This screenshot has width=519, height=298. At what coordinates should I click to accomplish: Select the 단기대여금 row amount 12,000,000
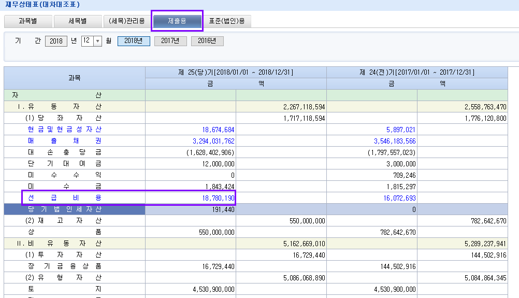pos(217,164)
